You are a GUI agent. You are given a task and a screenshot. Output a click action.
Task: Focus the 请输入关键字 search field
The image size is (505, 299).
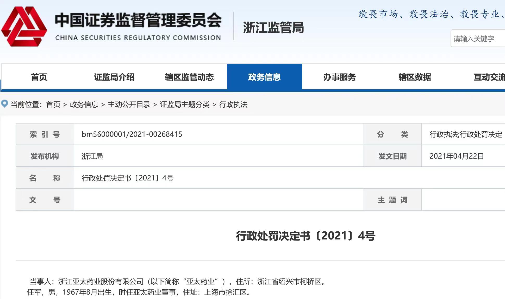coord(478,39)
